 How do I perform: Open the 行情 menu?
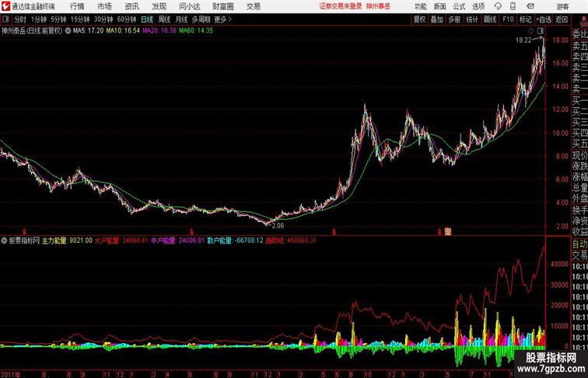pyautogui.click(x=77, y=6)
